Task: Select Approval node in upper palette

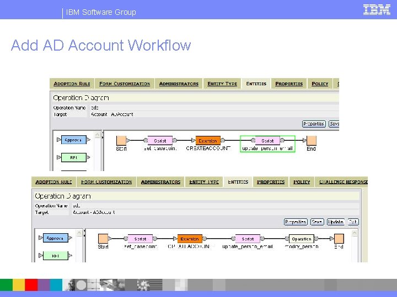Action: pyautogui.click(x=74, y=140)
